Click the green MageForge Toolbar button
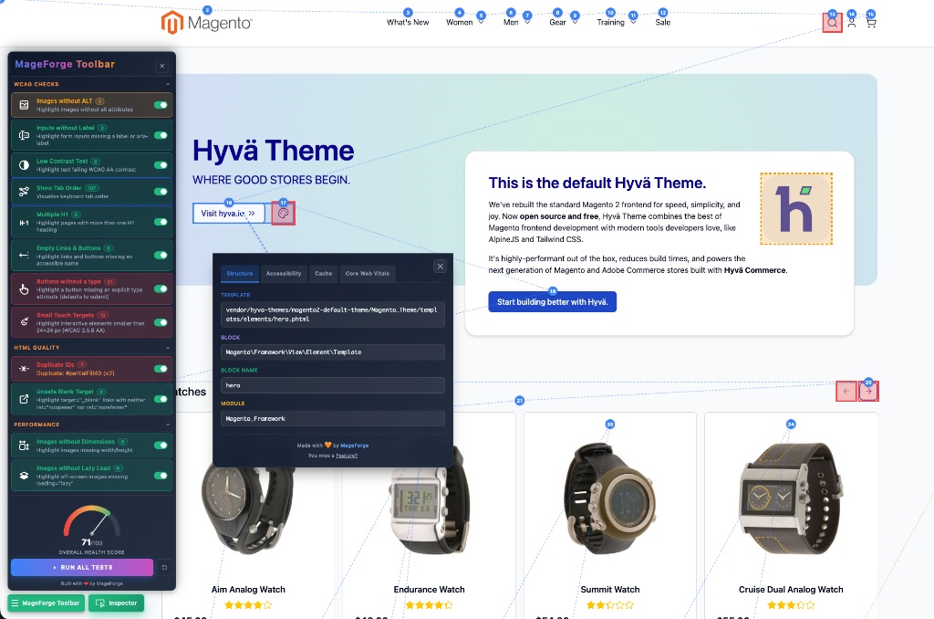Image resolution: width=934 pixels, height=619 pixels. (x=47, y=603)
